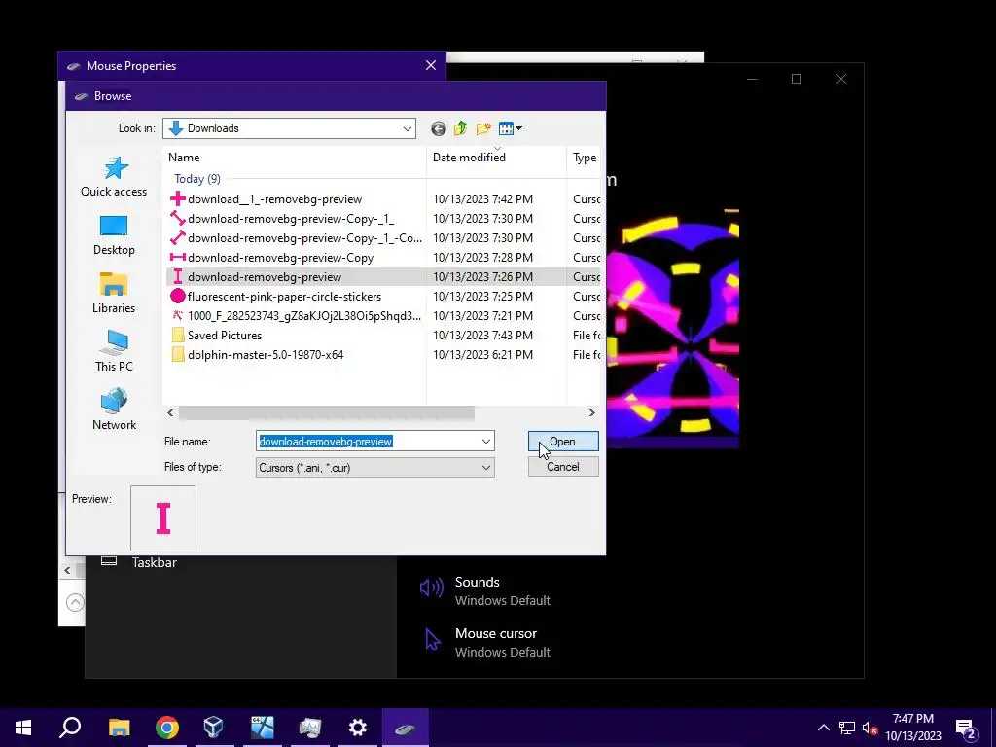Open Network in places bar
The height and width of the screenshot is (747, 996).
[114, 410]
